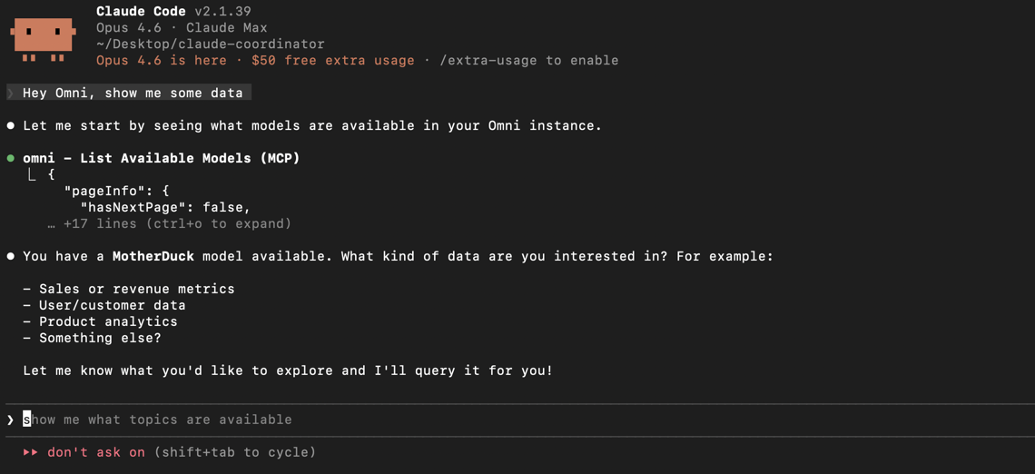Click the orange "Opus 4.6 is here" notice
Screen dimensions: 1035x474
pyautogui.click(x=162, y=60)
